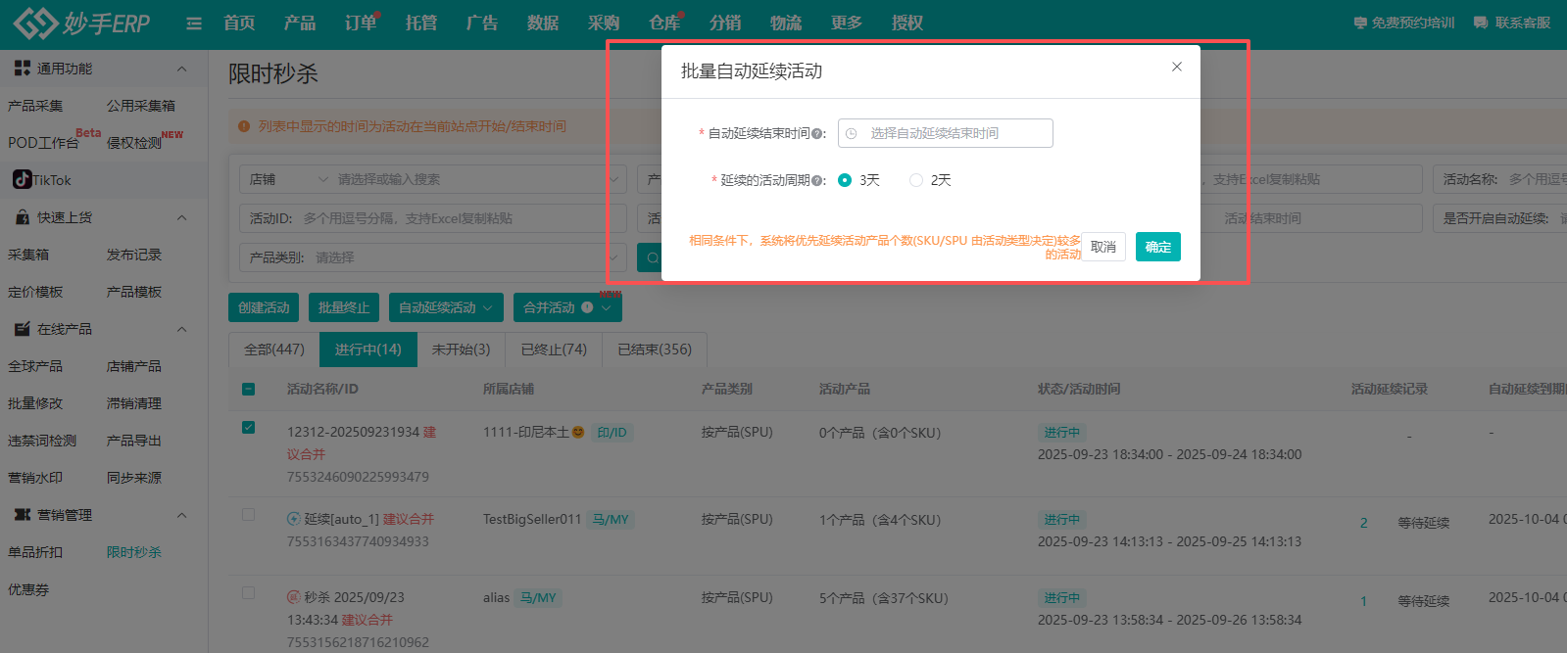1567x653 pixels.
Task: Open 优惠券 in sidebar
Action: tap(28, 589)
